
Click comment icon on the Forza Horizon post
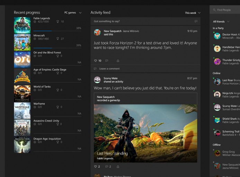pyautogui.click(x=107, y=61)
